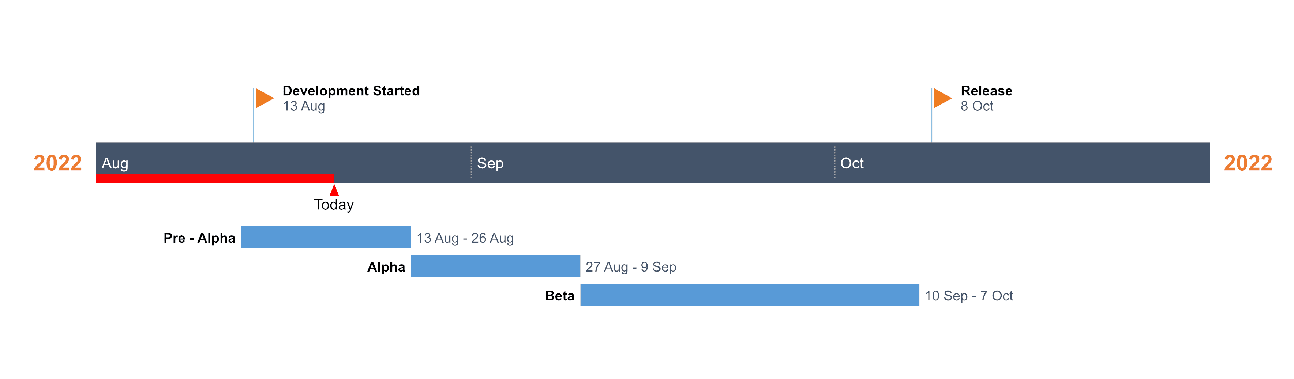Click the "13 Aug" milestone date

tap(303, 106)
